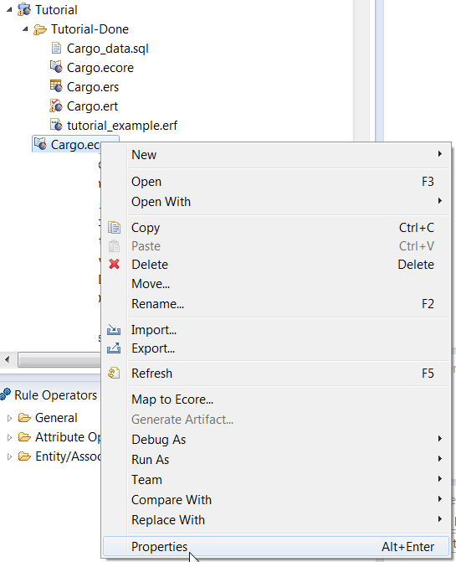Select Cargo_data.sql in the tree
The image size is (456, 562).
coord(108,49)
